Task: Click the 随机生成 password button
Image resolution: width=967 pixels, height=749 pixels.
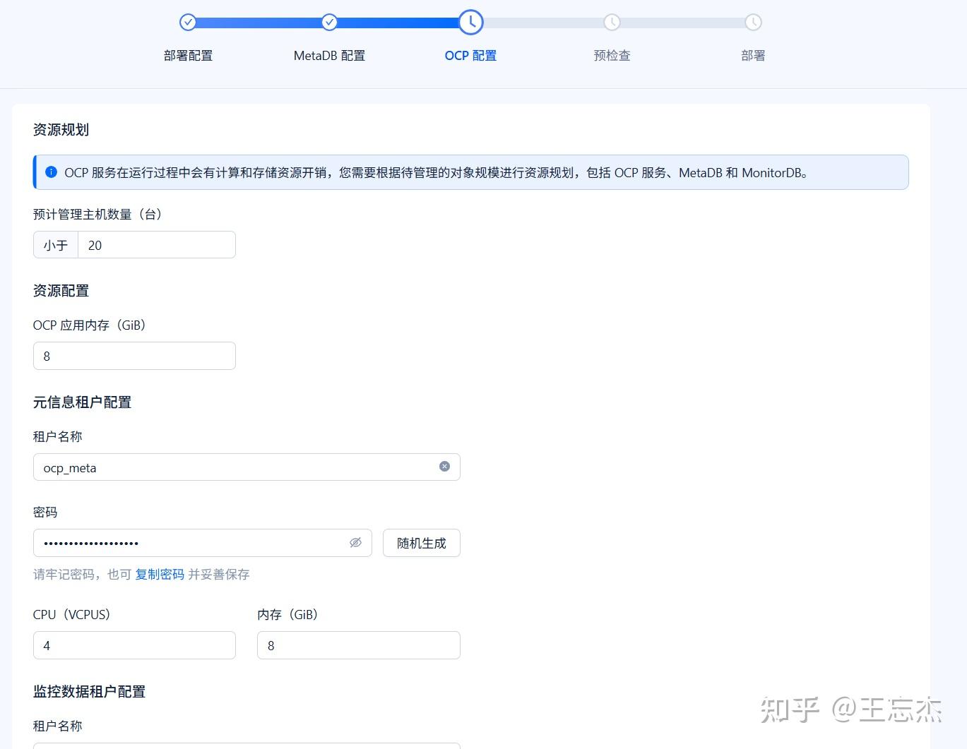Action: click(x=421, y=543)
